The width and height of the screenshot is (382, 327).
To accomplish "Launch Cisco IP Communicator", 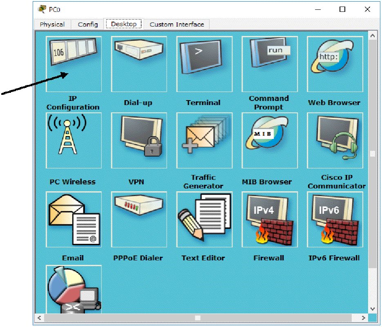I will pyautogui.click(x=335, y=141).
